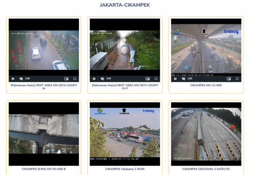Fullscreen the REST AREA KM 207A COUNT IN video

pos(75,79)
